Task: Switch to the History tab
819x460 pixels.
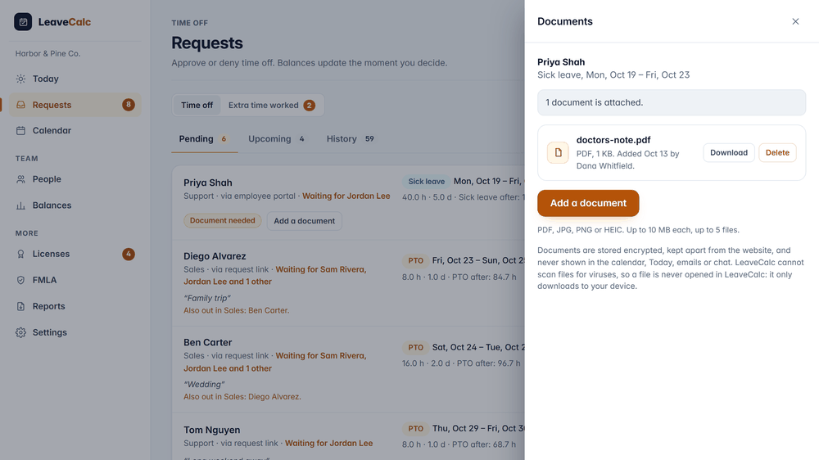Action: 350,139
